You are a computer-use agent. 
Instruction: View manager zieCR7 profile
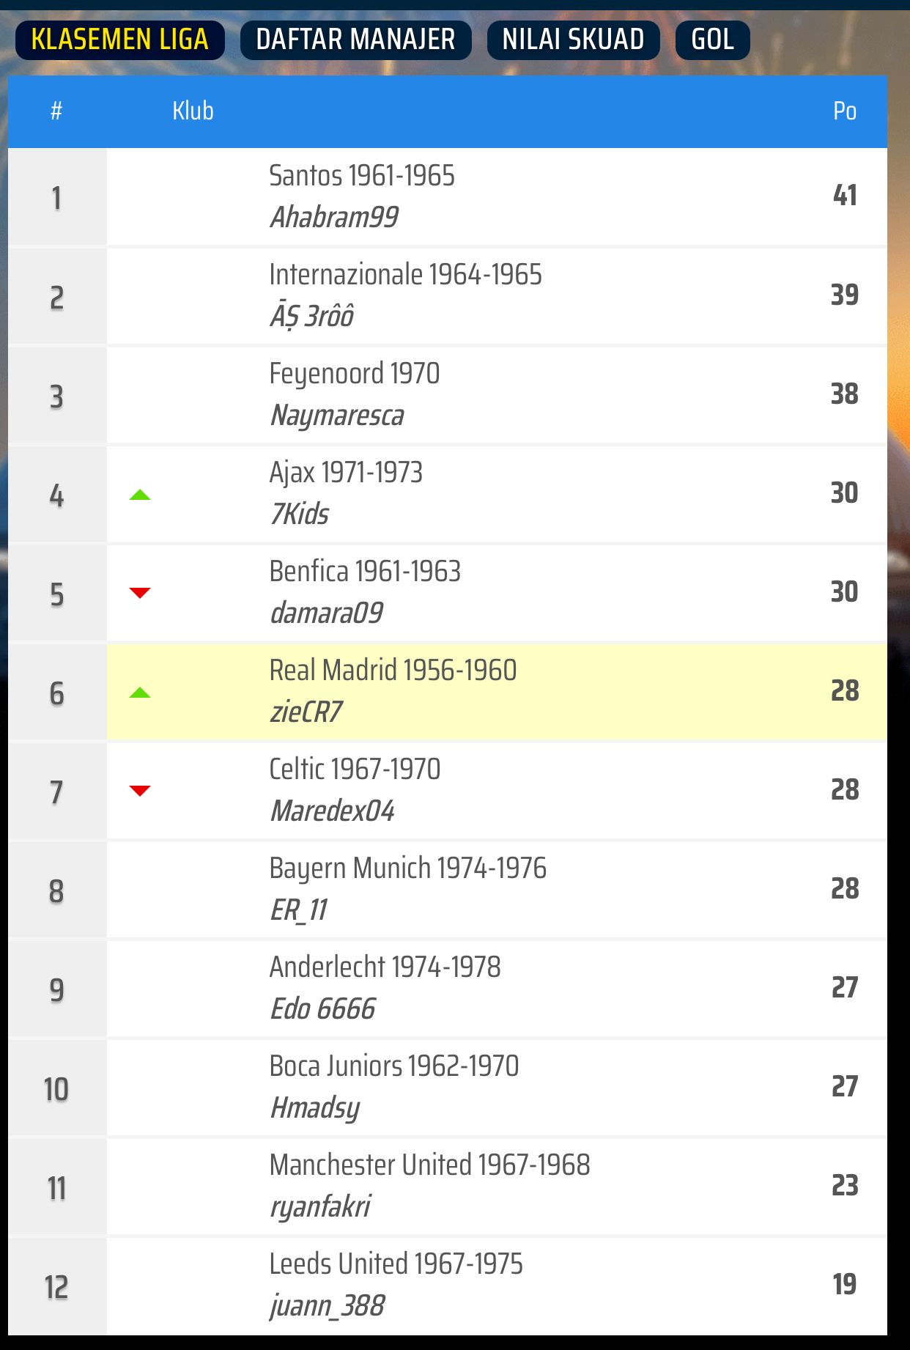click(306, 712)
